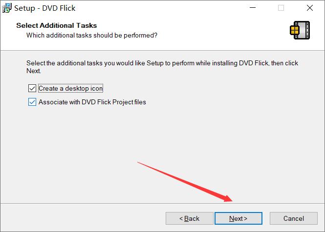Click the DVD Flick film strip logo

[x=300, y=30]
